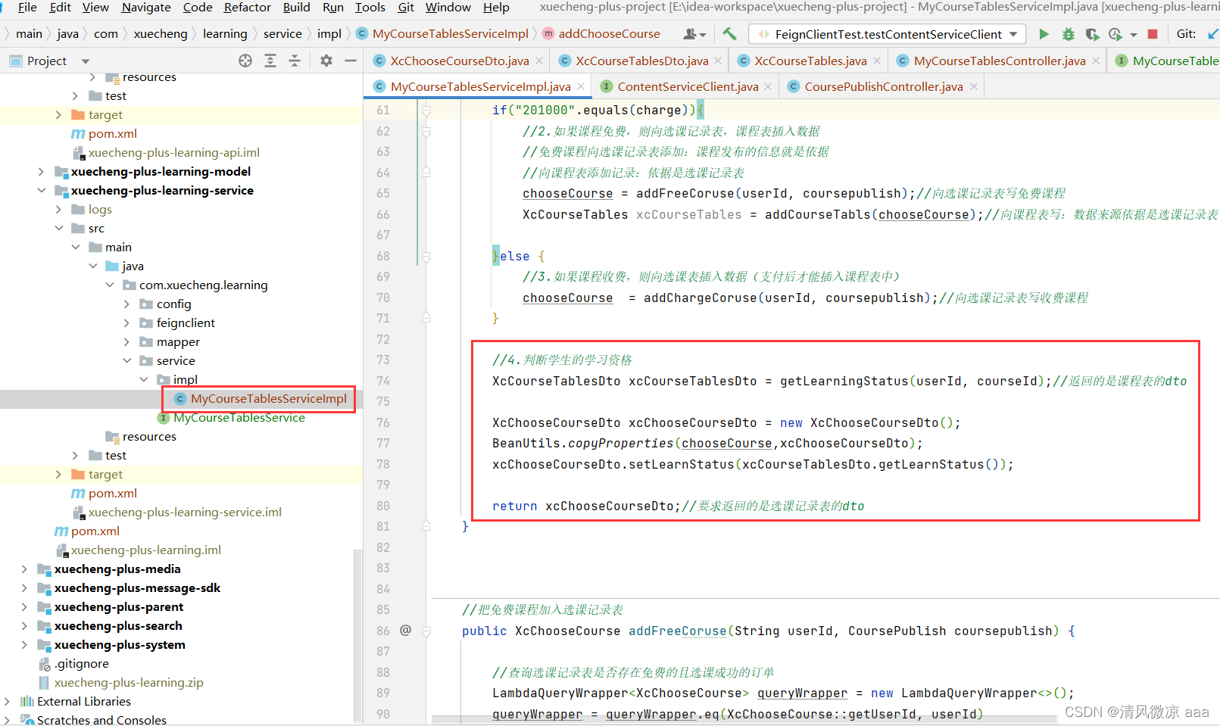Expand External Libraries node

(7, 702)
